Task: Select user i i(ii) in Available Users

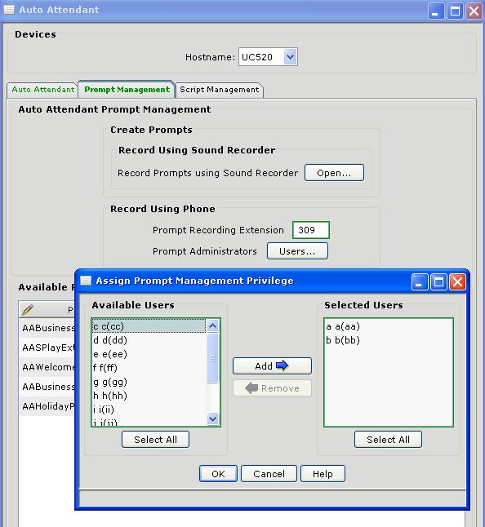Action: tap(149, 410)
